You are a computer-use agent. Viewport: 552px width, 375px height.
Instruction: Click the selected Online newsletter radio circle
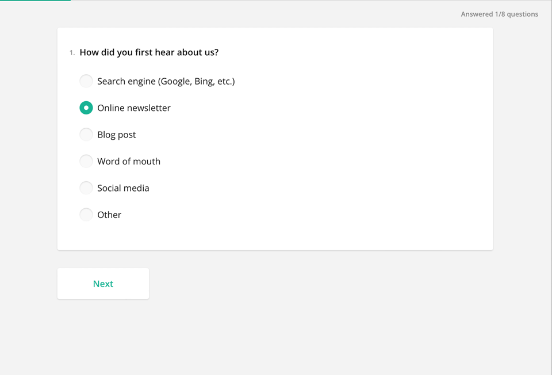tap(86, 108)
